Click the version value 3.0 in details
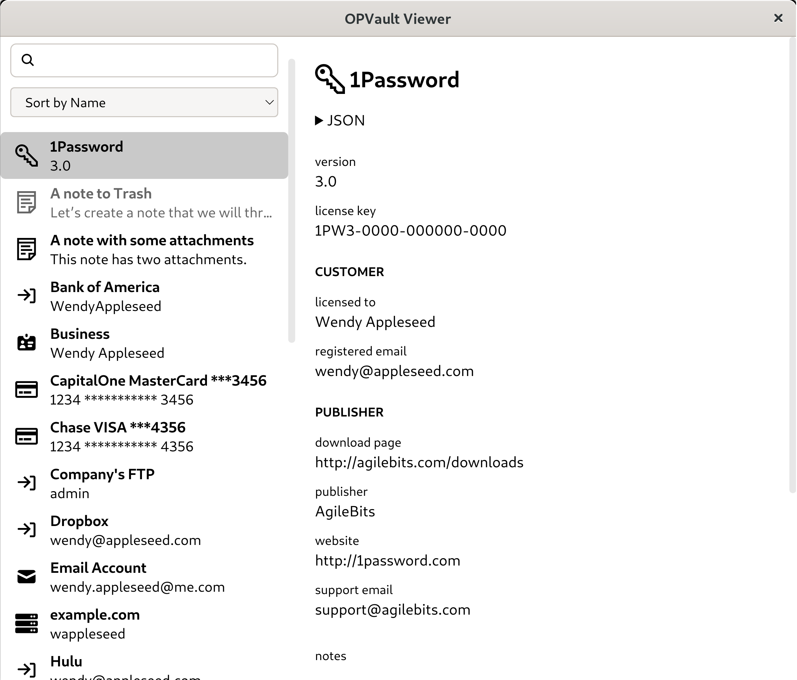Image resolution: width=797 pixels, height=680 pixels. 325,182
